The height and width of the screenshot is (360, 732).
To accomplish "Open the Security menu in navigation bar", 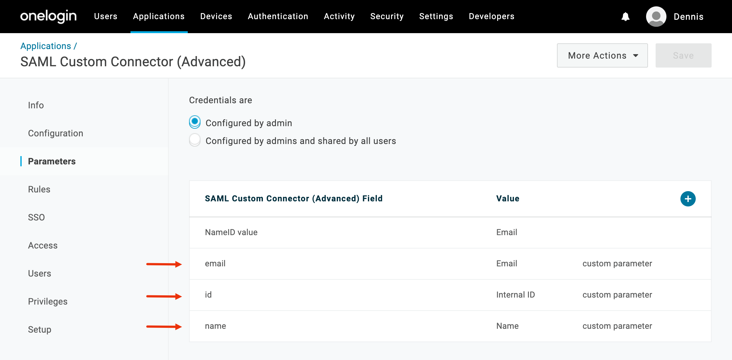I will click(x=387, y=16).
